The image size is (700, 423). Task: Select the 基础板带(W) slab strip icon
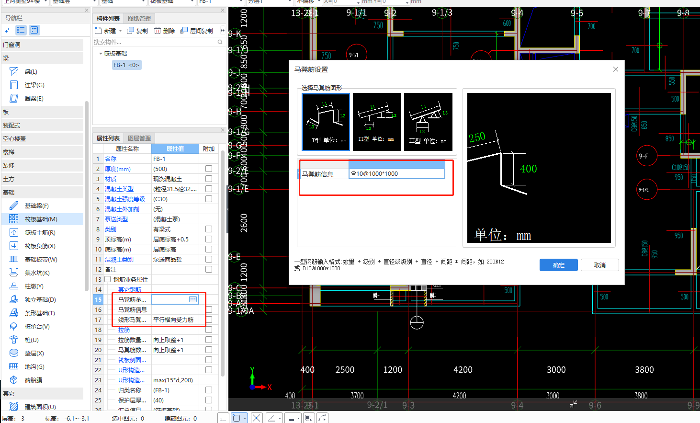coord(14,259)
